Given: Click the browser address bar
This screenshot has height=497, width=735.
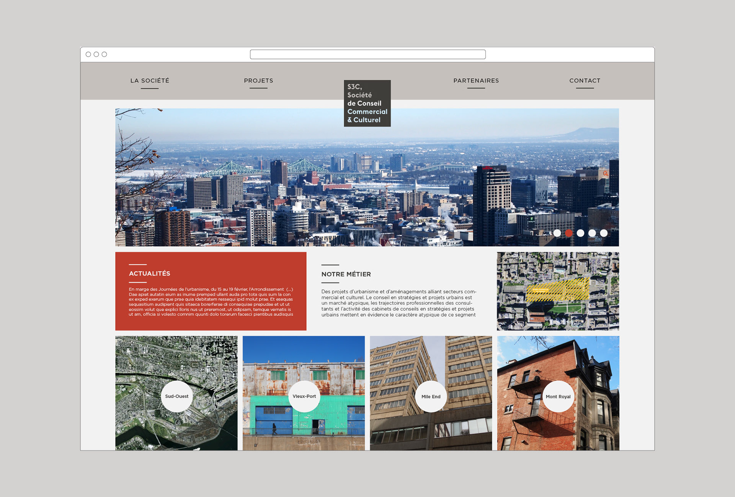Looking at the screenshot, I should (x=367, y=54).
